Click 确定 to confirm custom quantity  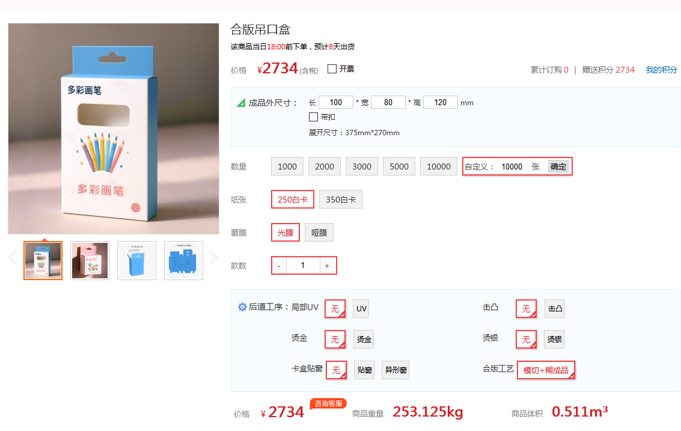(558, 167)
